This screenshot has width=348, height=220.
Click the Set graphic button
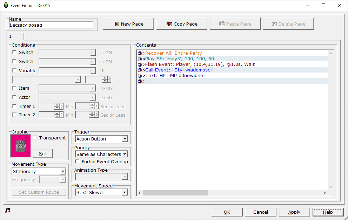click(x=42, y=153)
